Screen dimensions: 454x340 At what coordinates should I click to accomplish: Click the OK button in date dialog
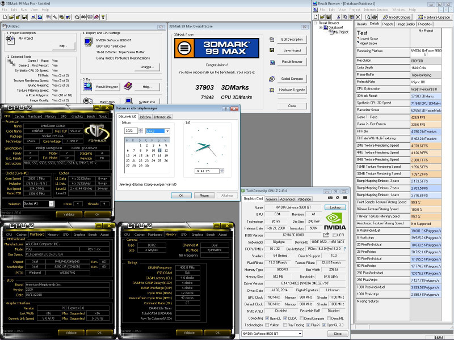point(181,195)
